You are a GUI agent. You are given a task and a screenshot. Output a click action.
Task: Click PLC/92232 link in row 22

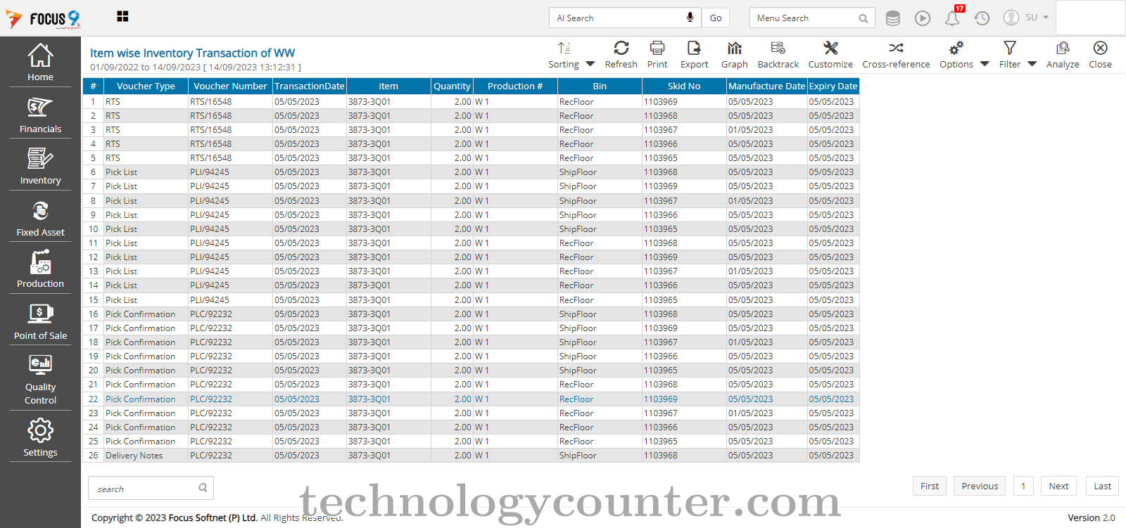[210, 399]
